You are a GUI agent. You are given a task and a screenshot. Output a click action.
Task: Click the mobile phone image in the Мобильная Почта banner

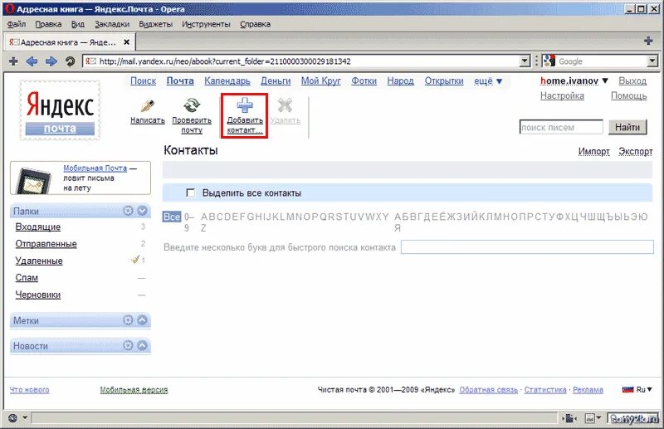point(33,180)
